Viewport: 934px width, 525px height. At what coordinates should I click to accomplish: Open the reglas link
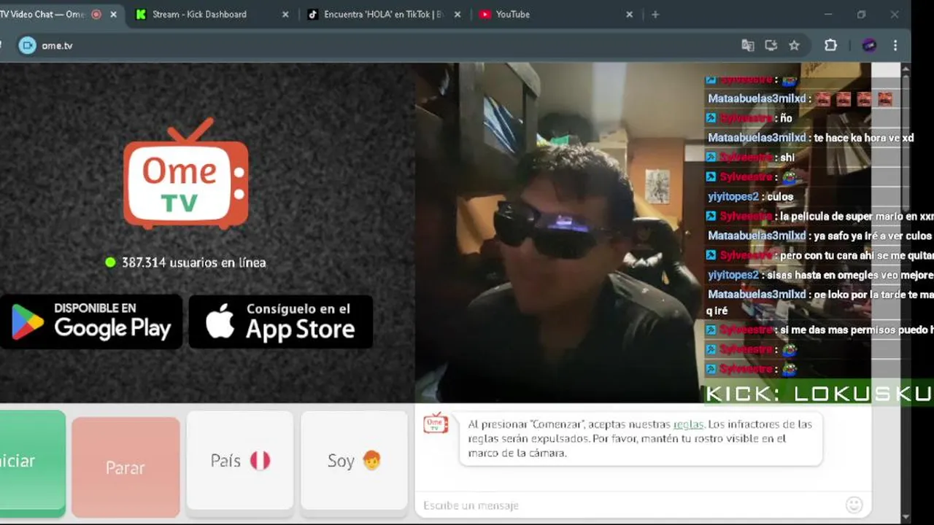pos(688,424)
